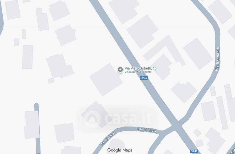
Task: Select rectangular building left of Via Bosdonio label
Action: coord(198,54)
